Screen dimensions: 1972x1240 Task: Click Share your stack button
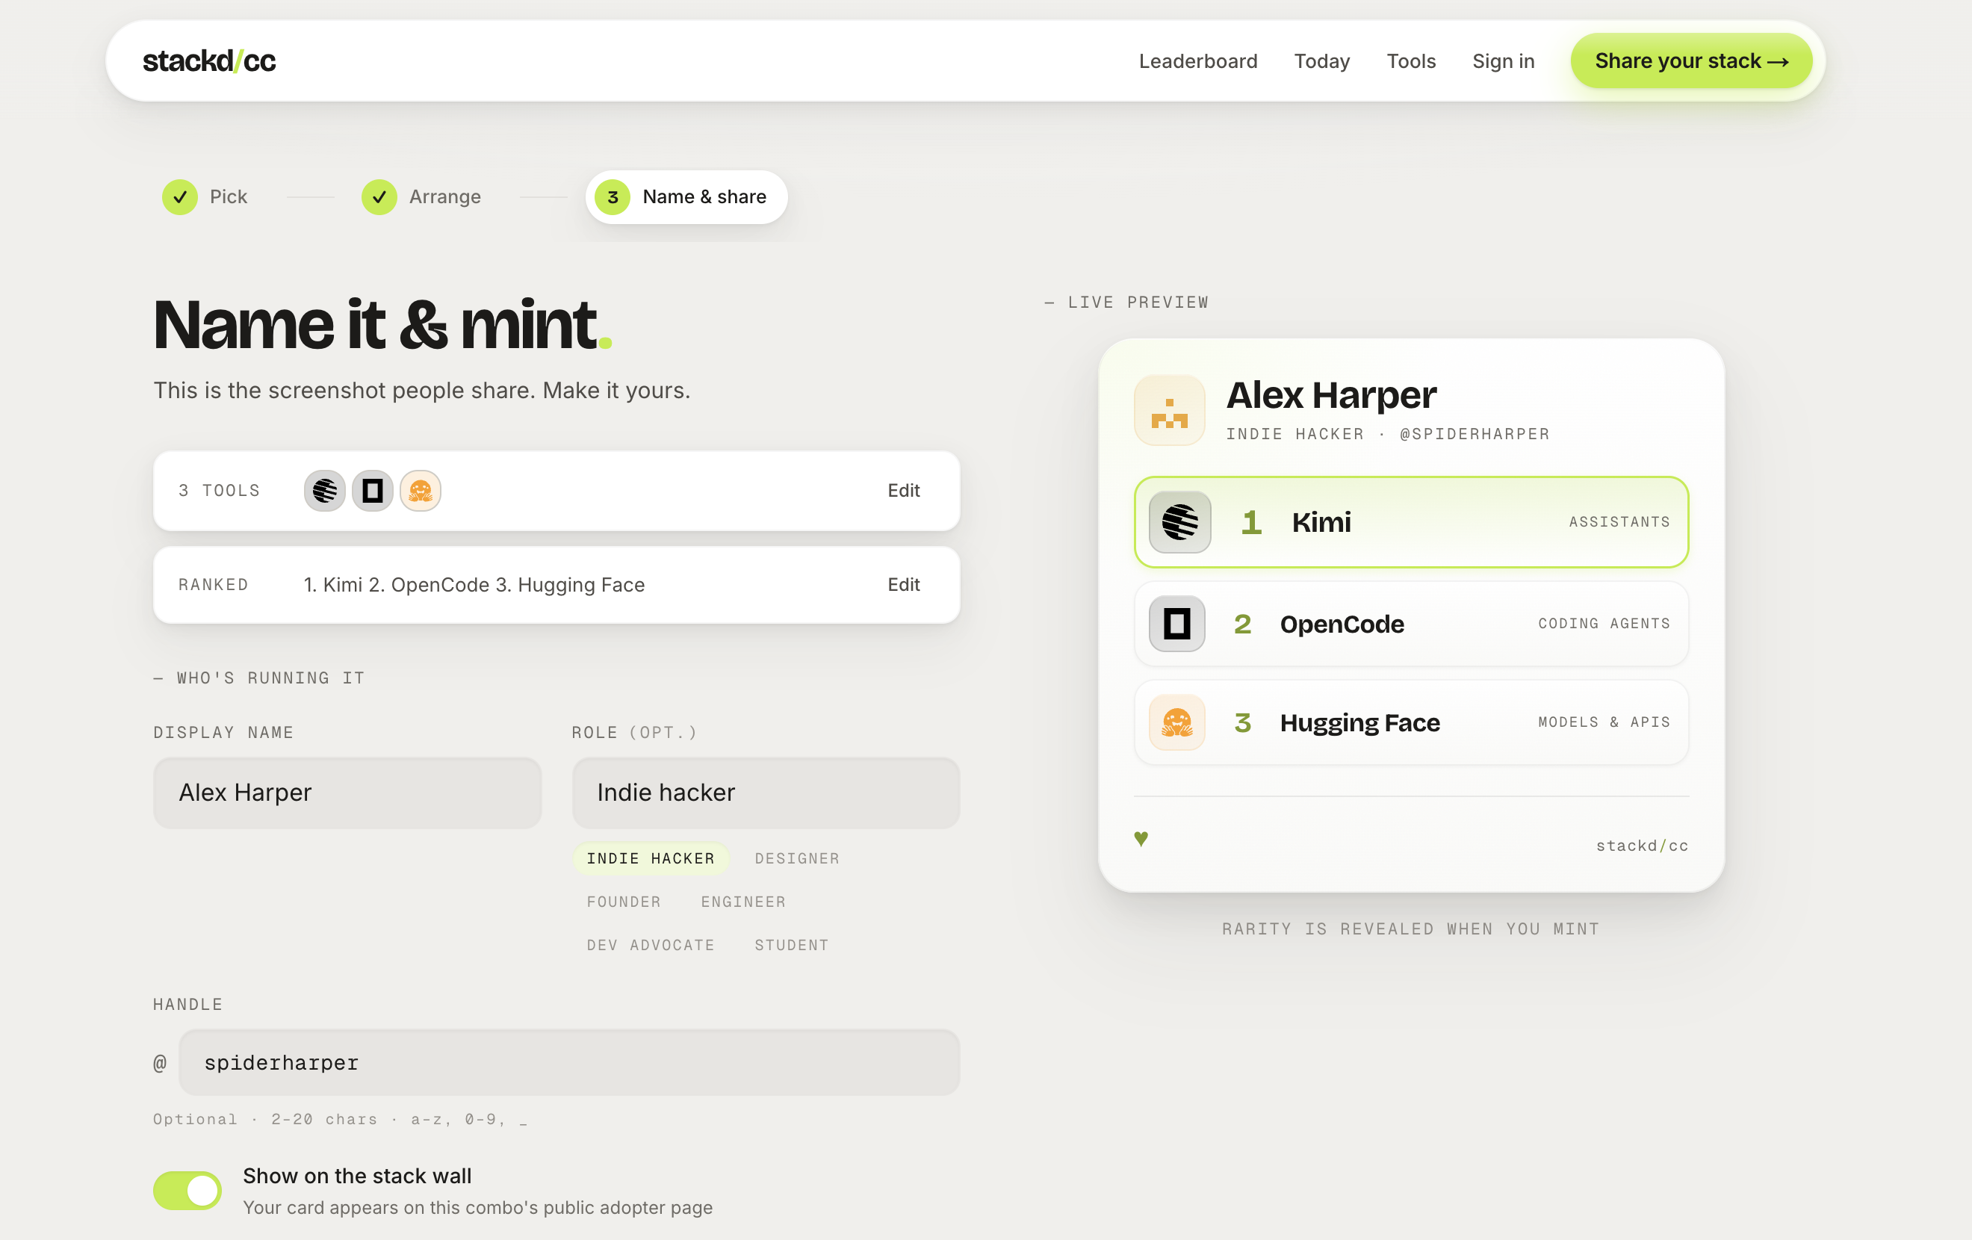coord(1690,61)
